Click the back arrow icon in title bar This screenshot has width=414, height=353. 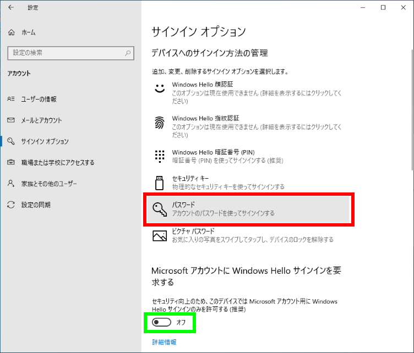11,7
